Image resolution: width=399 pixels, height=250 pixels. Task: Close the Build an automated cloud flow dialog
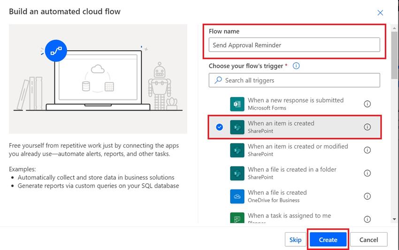coord(380,13)
